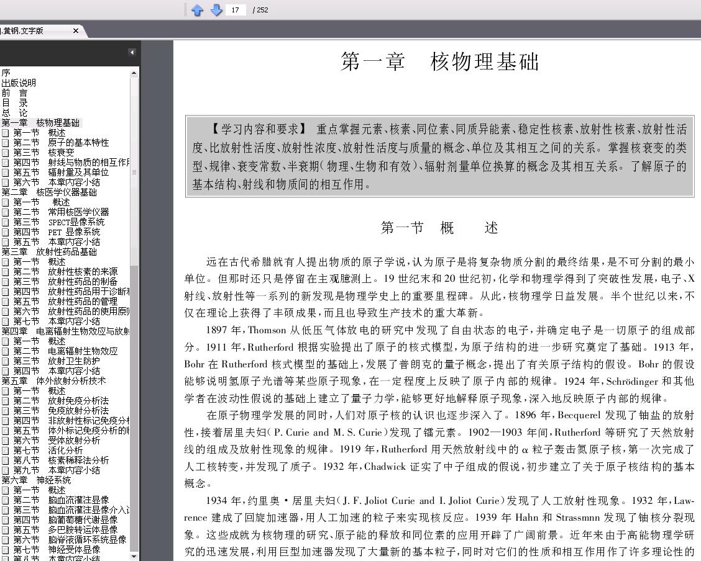Open bookmark 第二节 电离辐射生物效应
701x561 pixels.
pyautogui.click(x=65, y=351)
